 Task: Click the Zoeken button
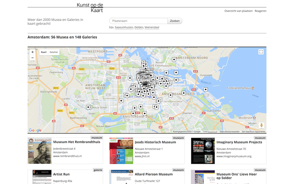175,21
